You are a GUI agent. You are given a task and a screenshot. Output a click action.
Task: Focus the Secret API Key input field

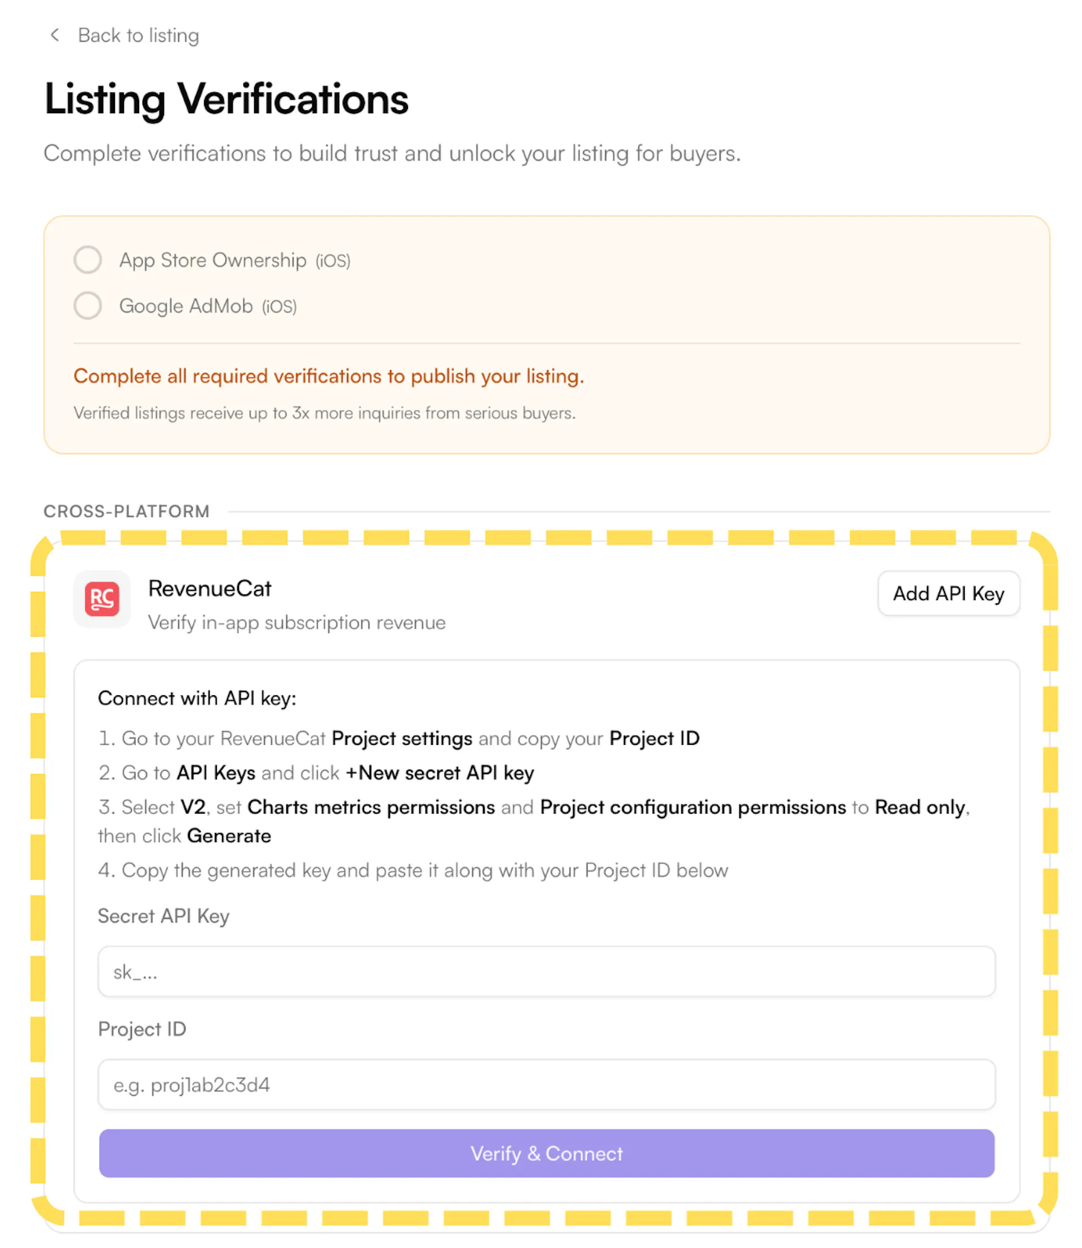(x=547, y=971)
